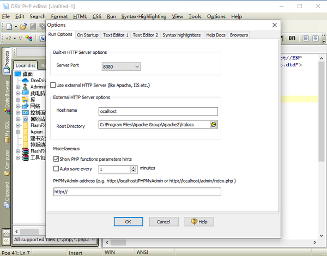Click the OK button

click(x=128, y=222)
